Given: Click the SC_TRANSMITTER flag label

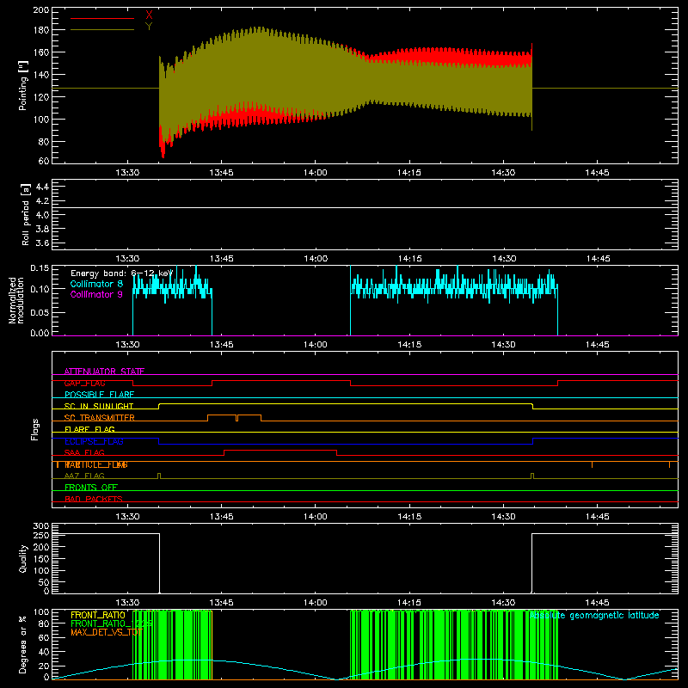Looking at the screenshot, I should point(100,418).
